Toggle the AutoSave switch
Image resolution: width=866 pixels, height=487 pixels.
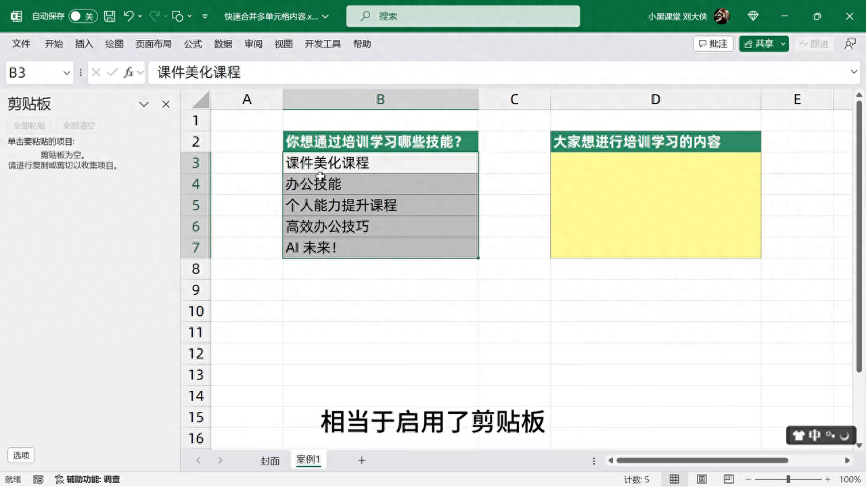(x=83, y=16)
